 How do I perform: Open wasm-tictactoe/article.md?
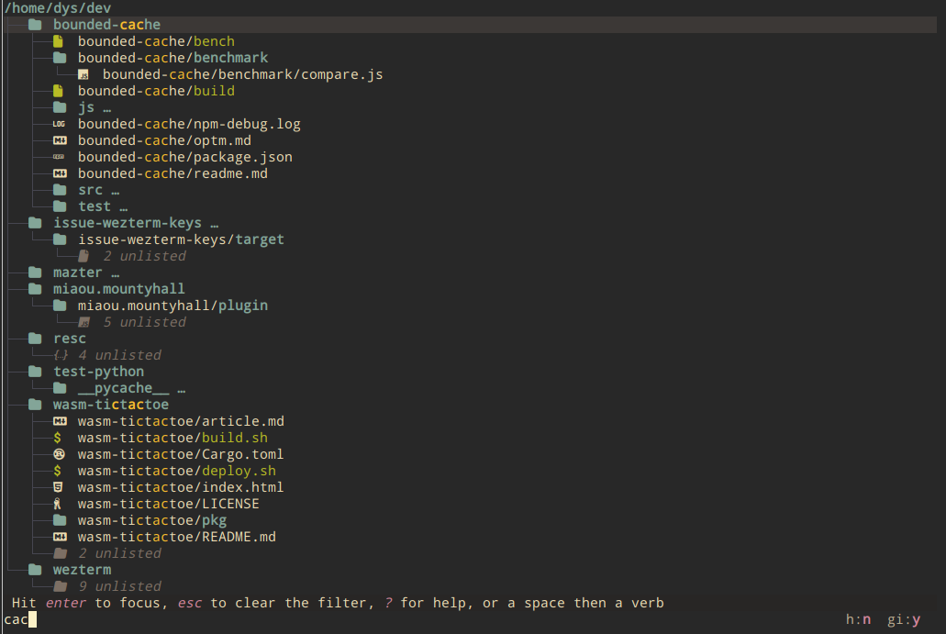(181, 421)
